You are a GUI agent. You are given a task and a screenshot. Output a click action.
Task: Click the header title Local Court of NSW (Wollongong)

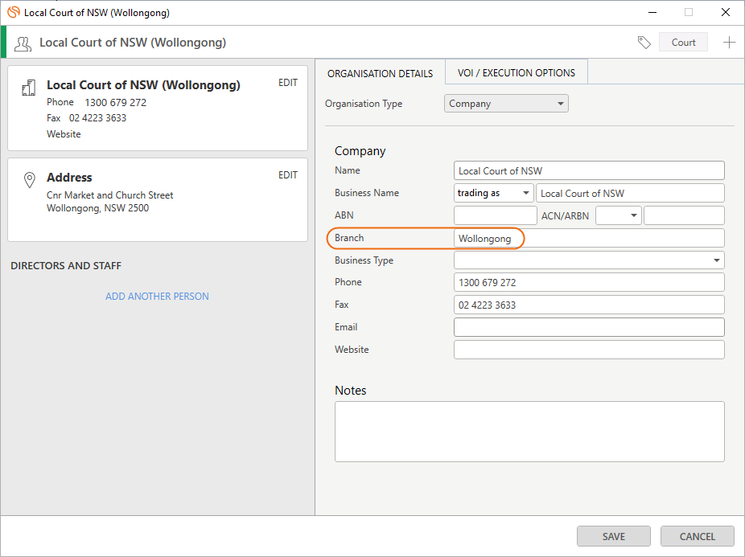coord(133,43)
